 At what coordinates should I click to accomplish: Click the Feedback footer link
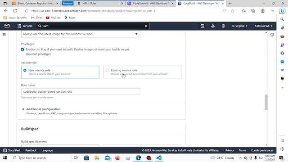(31, 150)
